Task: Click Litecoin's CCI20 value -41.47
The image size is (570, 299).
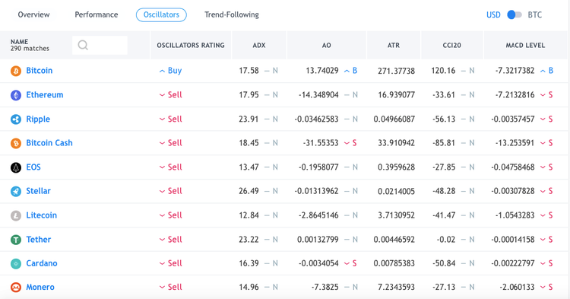Action: 444,215
